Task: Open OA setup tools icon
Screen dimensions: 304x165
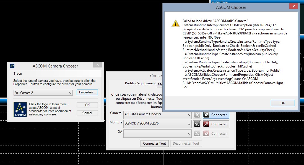Action: pos(197,134)
